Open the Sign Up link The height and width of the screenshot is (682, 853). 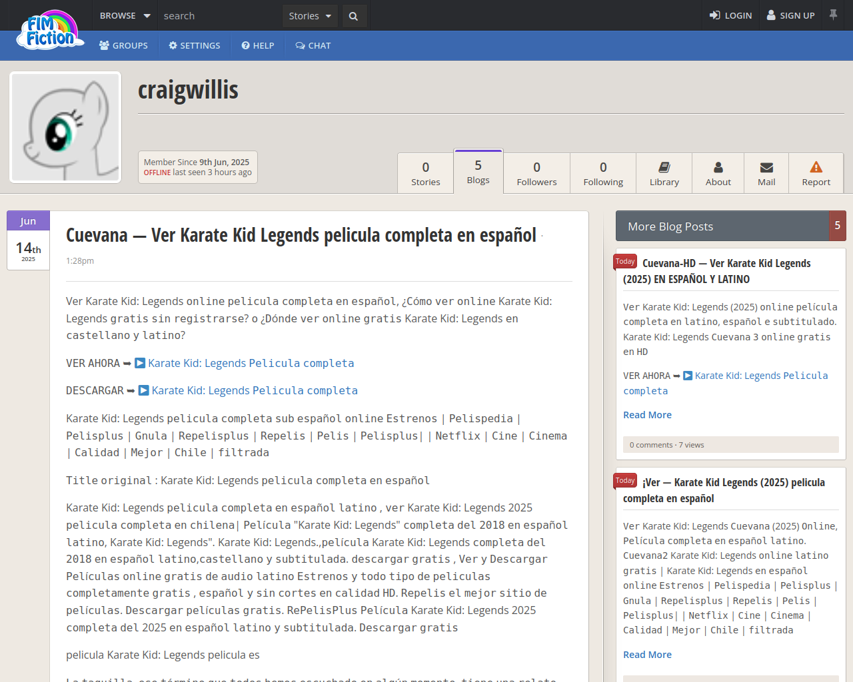click(x=791, y=15)
